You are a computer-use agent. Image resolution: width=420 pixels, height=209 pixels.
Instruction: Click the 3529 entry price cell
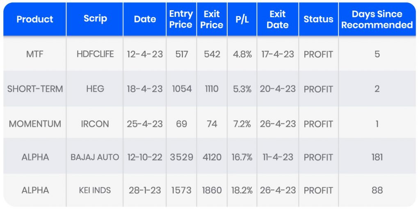181,157
